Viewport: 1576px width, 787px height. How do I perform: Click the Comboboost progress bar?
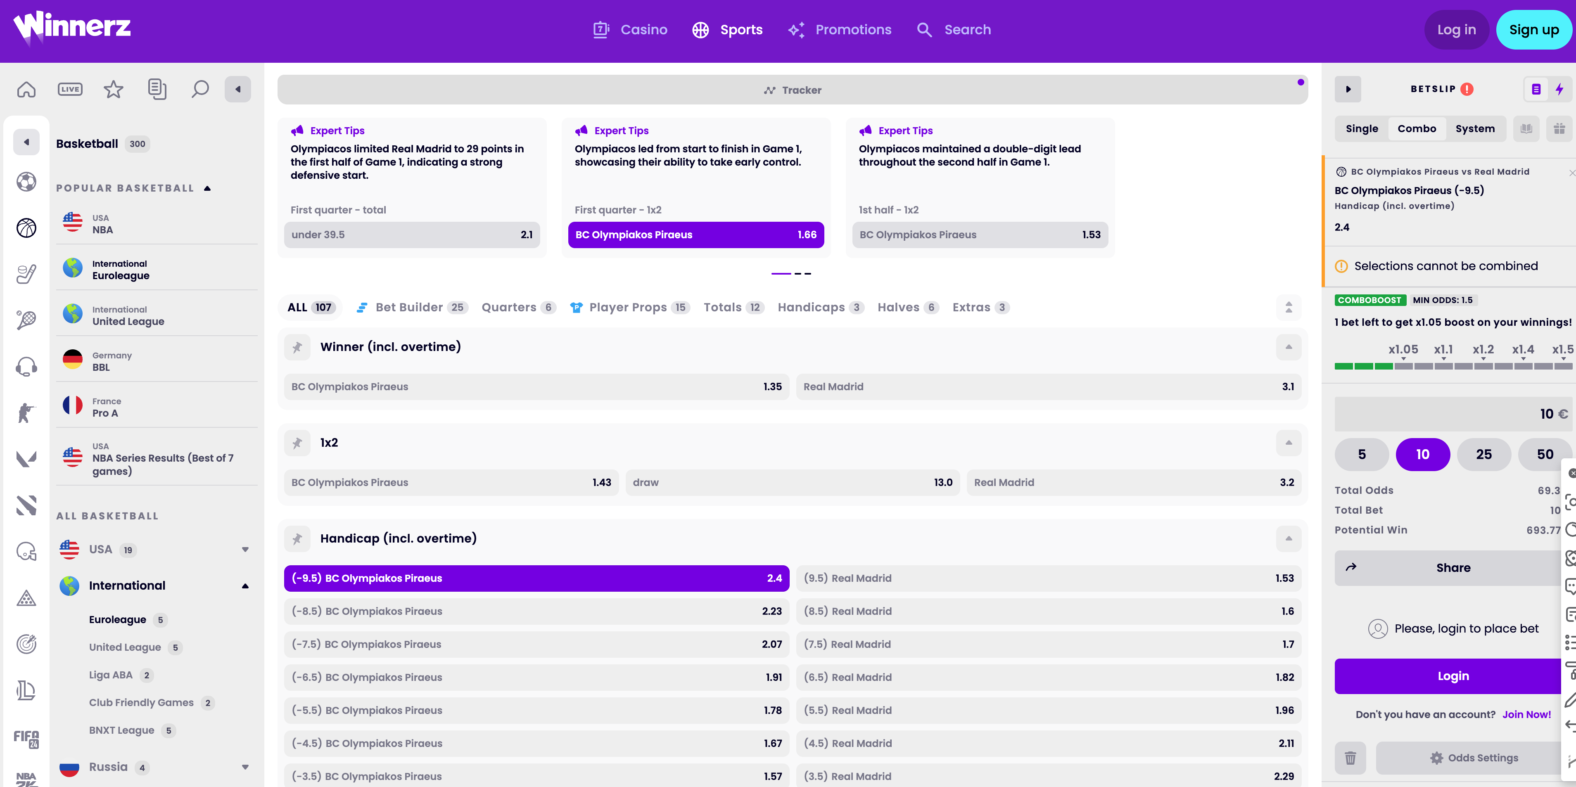(x=1453, y=366)
